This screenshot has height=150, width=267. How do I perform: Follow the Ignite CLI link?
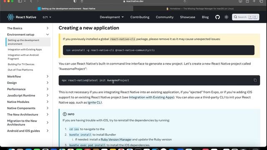point(95,102)
